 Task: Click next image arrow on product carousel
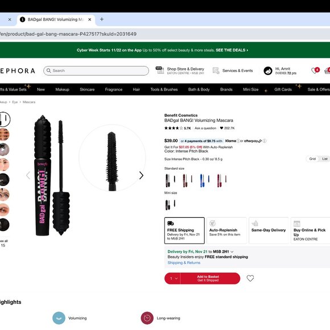(142, 175)
